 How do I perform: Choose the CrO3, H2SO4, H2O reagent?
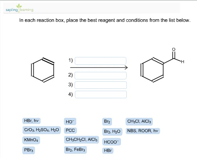click(x=42, y=130)
